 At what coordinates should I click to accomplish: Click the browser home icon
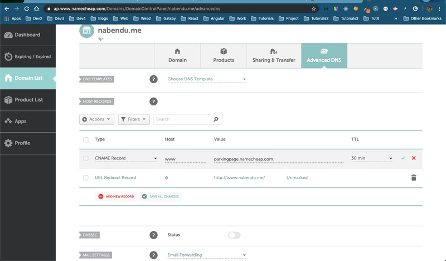36,9
